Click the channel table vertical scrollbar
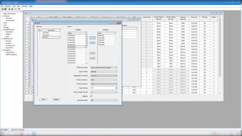This screenshot has height=136, width=242. 220,55
